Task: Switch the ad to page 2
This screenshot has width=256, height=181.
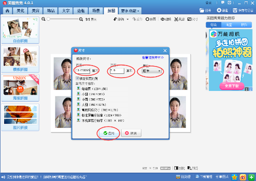Action: (250, 89)
